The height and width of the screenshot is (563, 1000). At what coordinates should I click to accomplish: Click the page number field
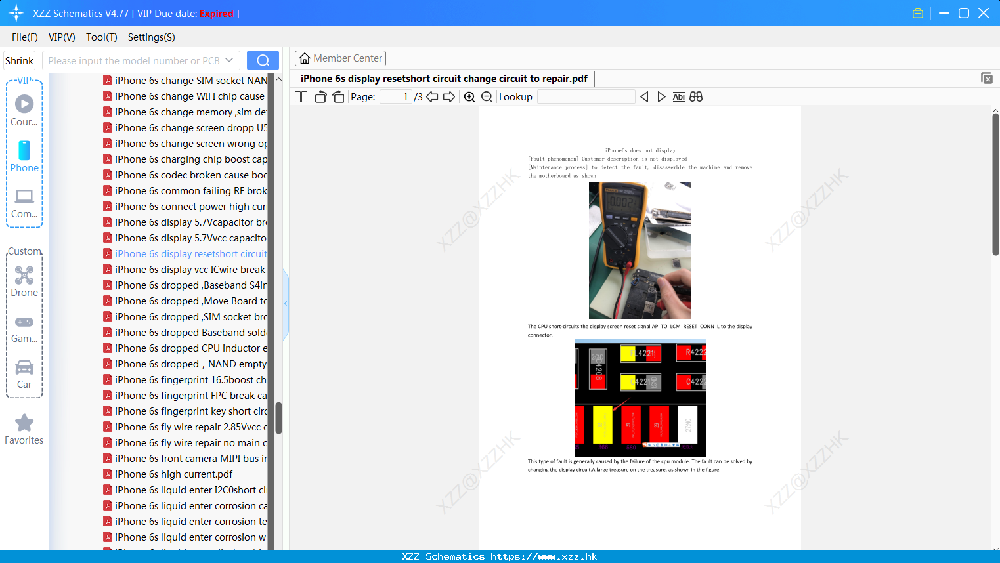396,96
